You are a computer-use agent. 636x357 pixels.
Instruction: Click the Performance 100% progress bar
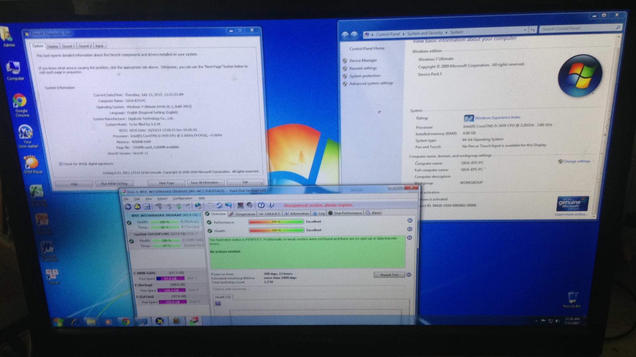click(276, 221)
